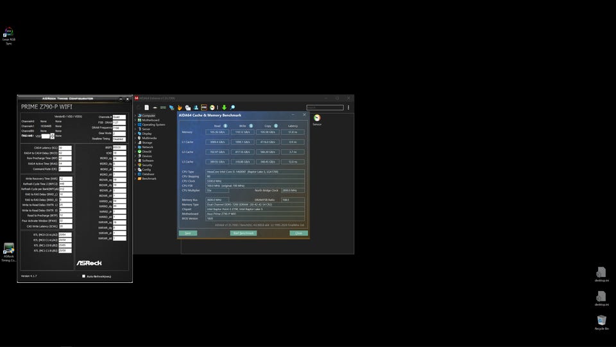The image size is (616, 347).
Task: Expand the Multimedia tree node
Action: (x=135, y=138)
